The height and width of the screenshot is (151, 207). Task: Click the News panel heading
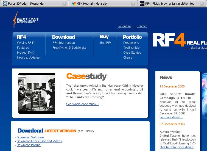coord(166,77)
